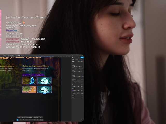Add a new fill with the plus icon
The height and width of the screenshot is (124, 166).
(x=83, y=84)
